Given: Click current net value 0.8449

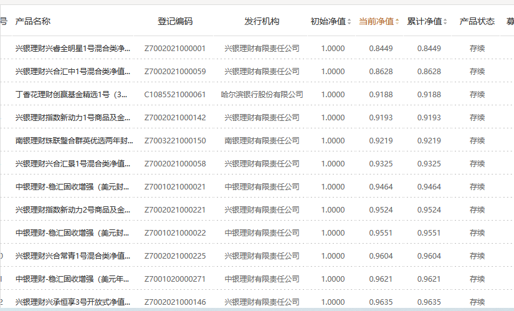Looking at the screenshot, I should [381, 49].
